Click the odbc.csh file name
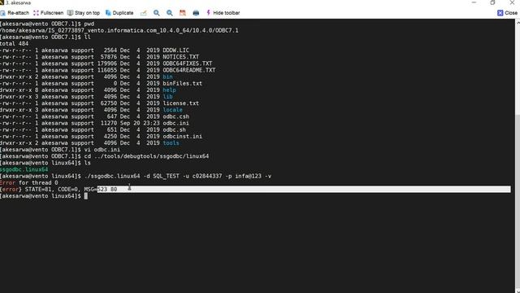Screen dimensions: 520x293 (175, 116)
